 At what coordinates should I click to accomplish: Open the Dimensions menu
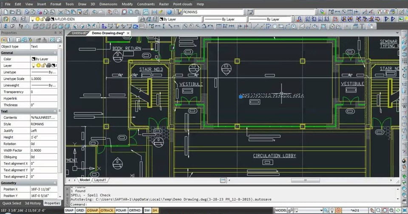point(108,4)
